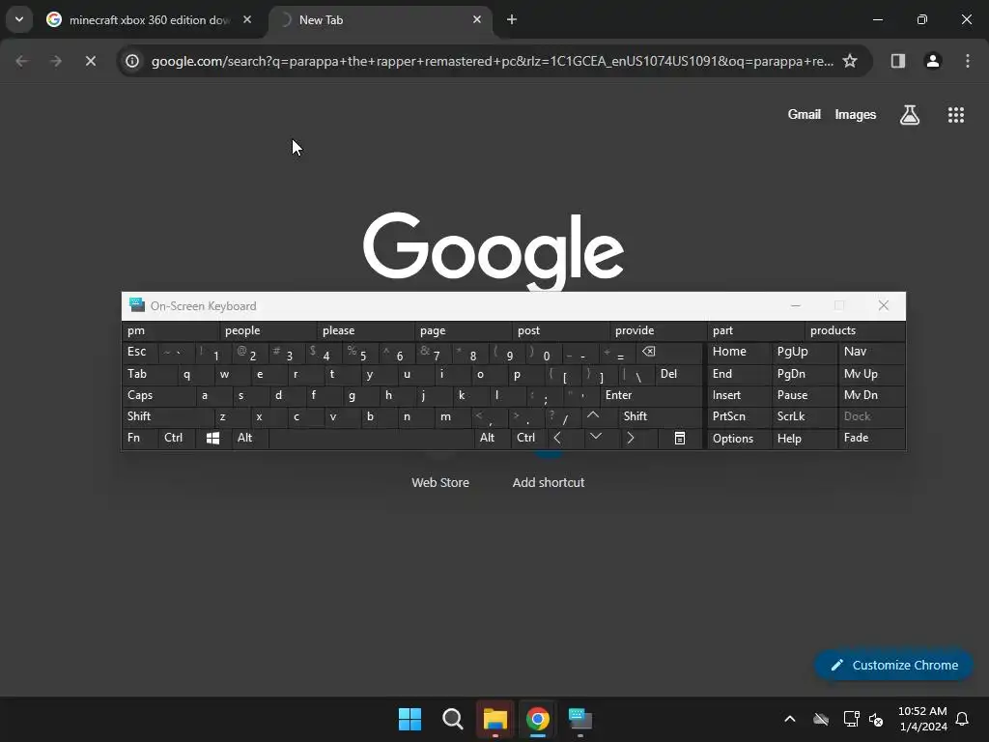Toggle Chrome side panel
Screen dimensions: 989x742
coord(897,61)
